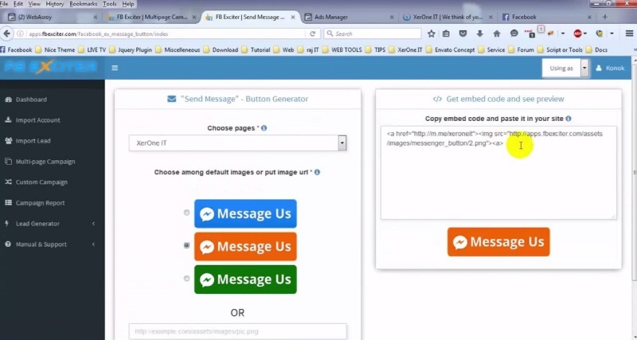The width and height of the screenshot is (637, 340).
Task: Click the Firefox search box
Action: pos(373,33)
